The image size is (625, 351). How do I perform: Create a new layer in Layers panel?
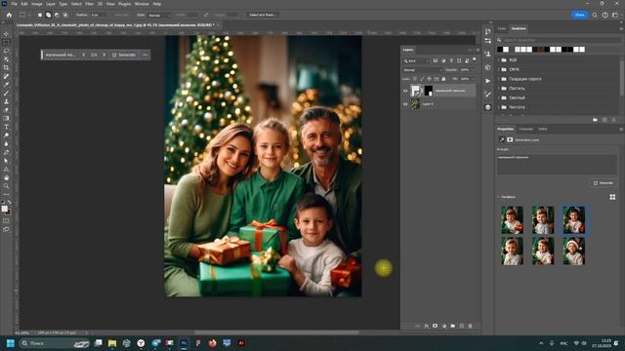coord(462,326)
